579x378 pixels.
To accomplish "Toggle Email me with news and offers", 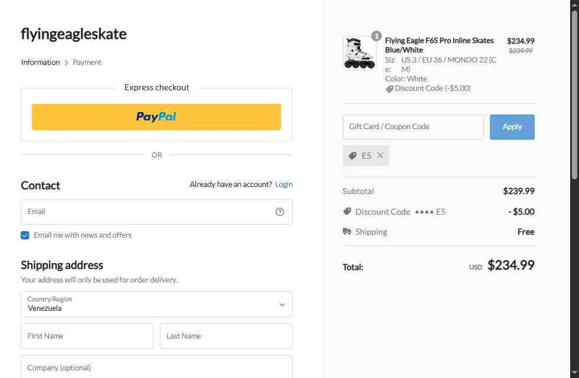I will (x=25, y=235).
